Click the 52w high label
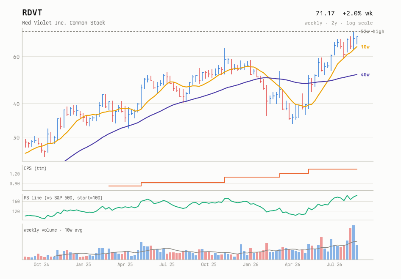The image size is (401, 279). (x=372, y=31)
